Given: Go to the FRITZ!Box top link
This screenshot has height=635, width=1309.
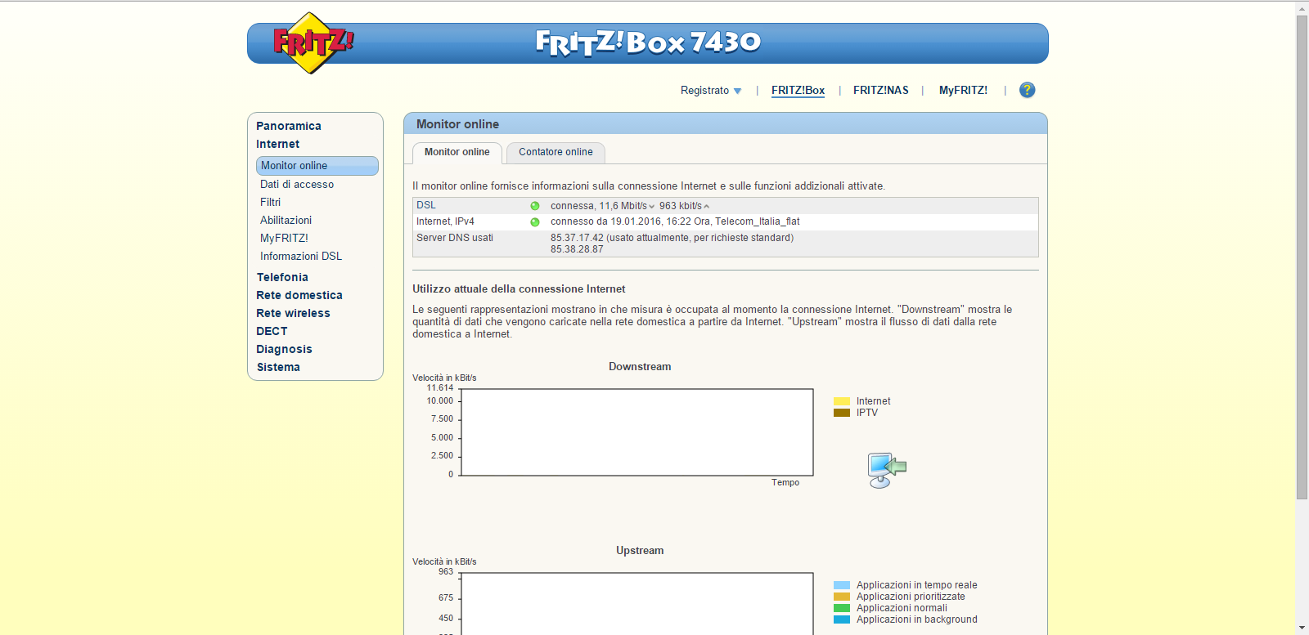Looking at the screenshot, I should 798,91.
